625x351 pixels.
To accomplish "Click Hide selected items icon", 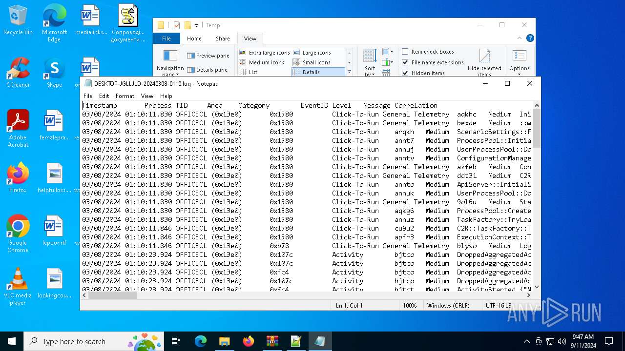I will 484,56.
